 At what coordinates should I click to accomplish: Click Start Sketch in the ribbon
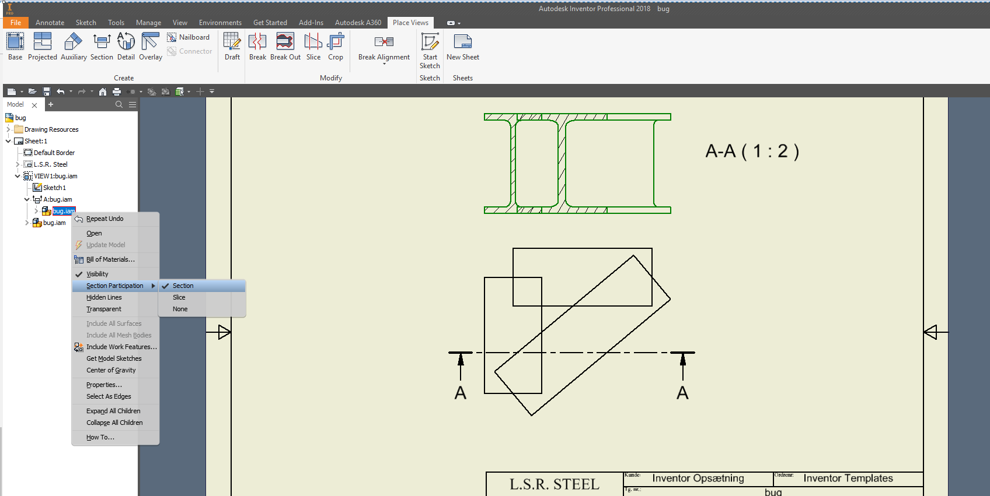[x=430, y=50]
